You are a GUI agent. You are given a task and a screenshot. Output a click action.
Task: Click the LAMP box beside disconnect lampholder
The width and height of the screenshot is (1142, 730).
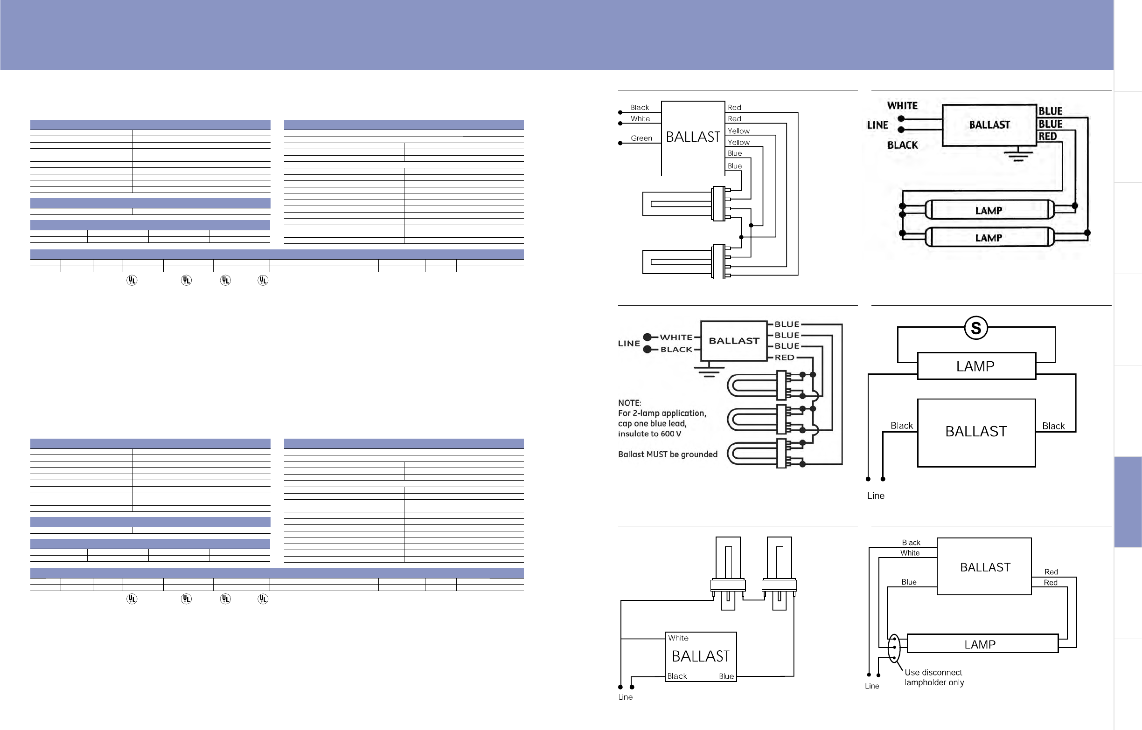point(982,644)
